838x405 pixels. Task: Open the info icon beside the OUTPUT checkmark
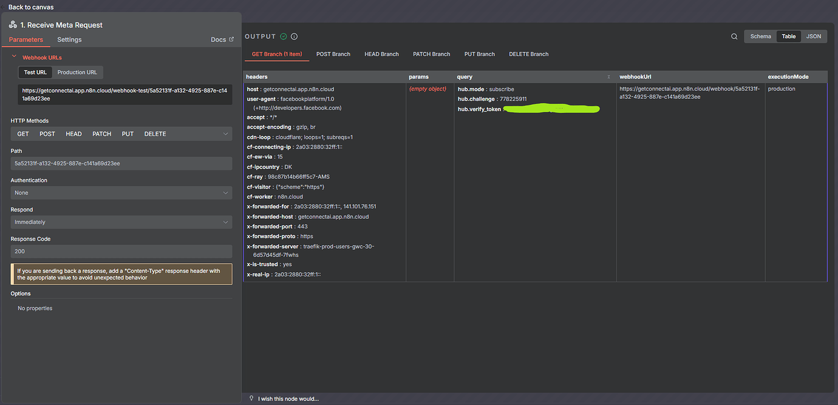tap(294, 36)
